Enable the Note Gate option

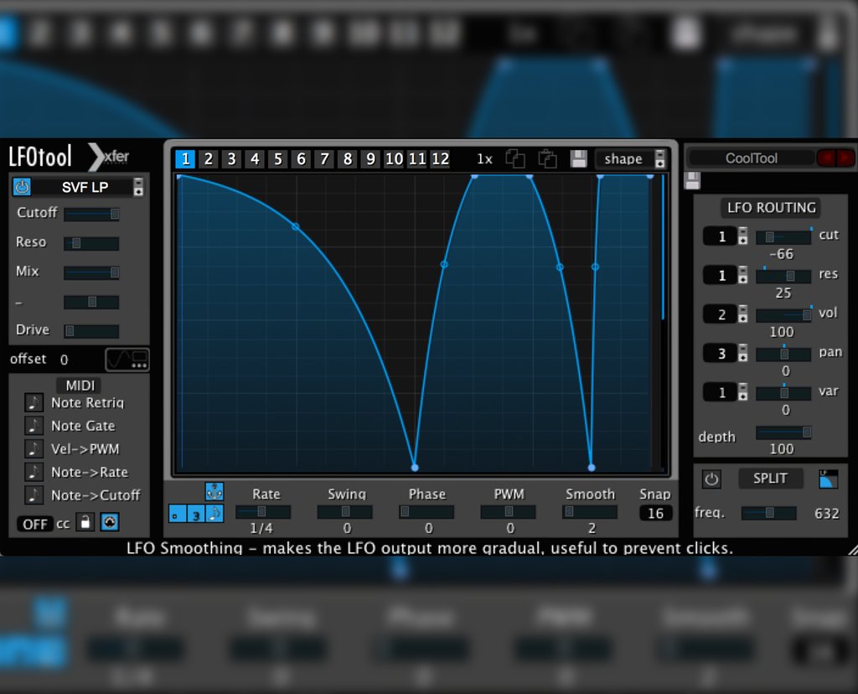(x=34, y=426)
